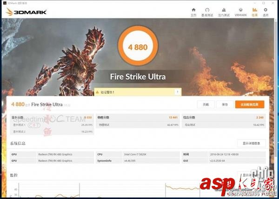
Task: Click the 42.67 FPS physics test value
Action: tap(173, 125)
